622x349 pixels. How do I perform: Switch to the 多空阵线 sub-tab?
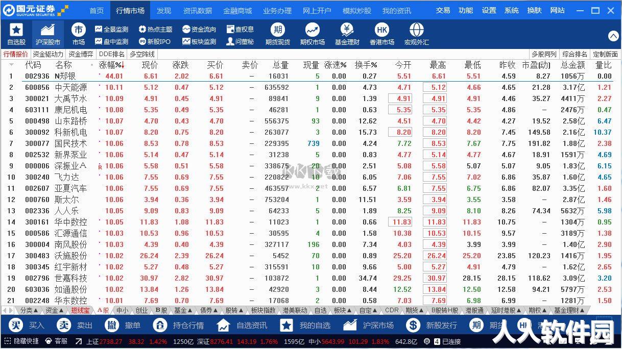pos(142,54)
